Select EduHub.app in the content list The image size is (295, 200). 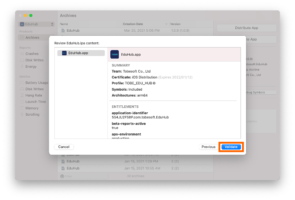pos(81,53)
